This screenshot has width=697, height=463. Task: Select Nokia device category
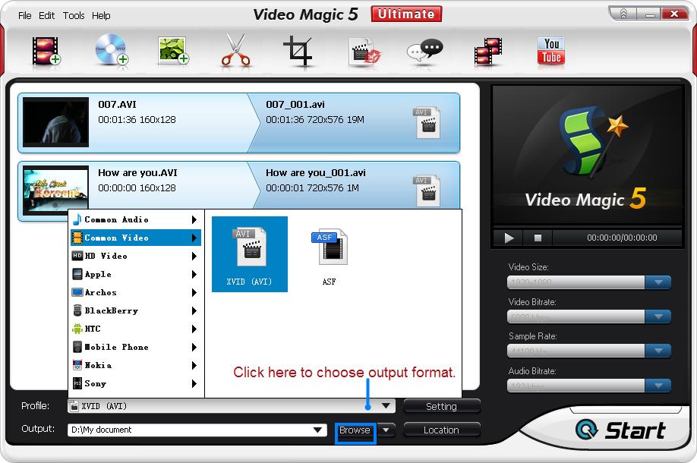coord(136,365)
